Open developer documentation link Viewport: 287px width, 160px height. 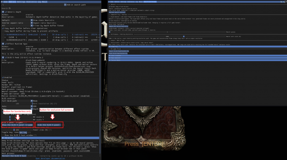pyautogui.click(x=50, y=158)
